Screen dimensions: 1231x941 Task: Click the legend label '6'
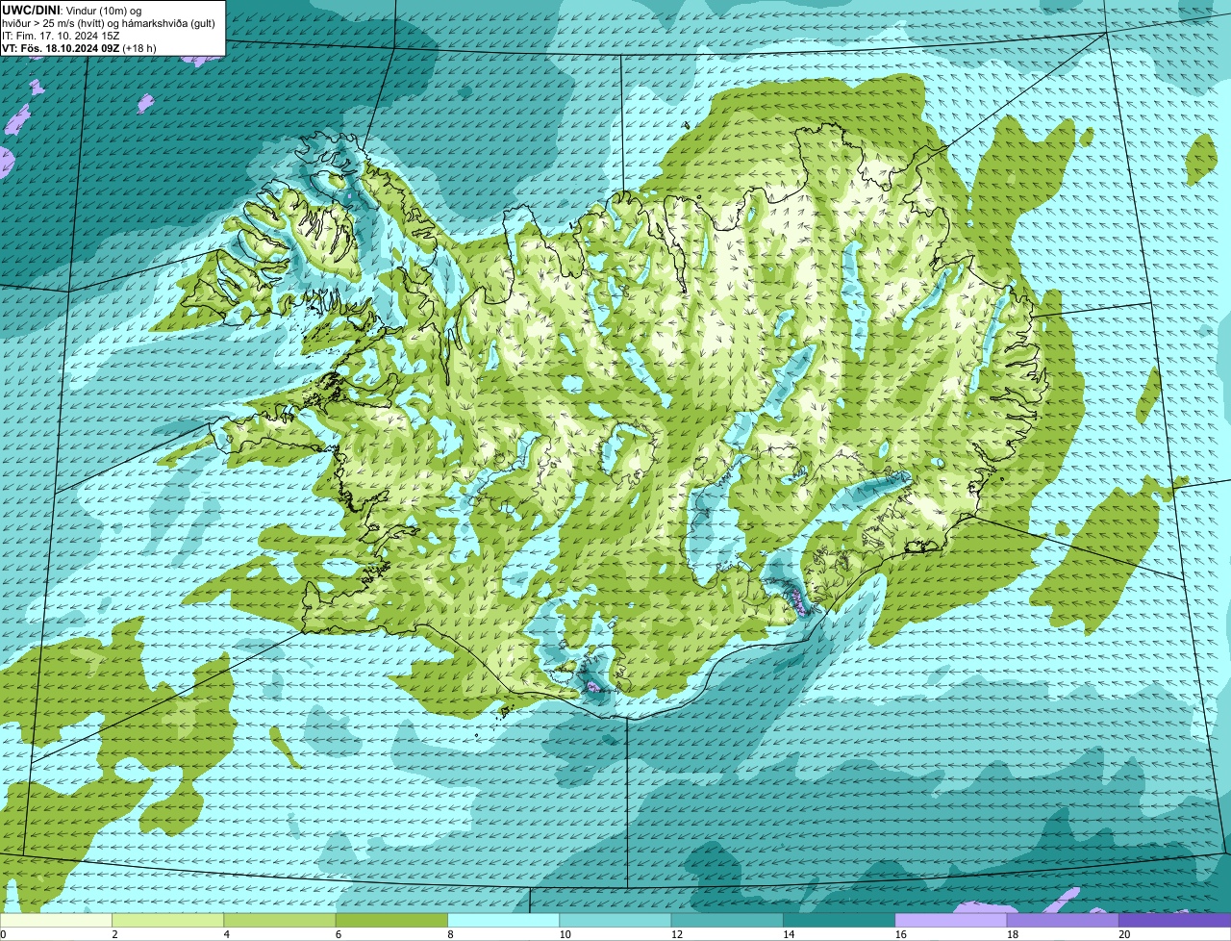point(339,934)
